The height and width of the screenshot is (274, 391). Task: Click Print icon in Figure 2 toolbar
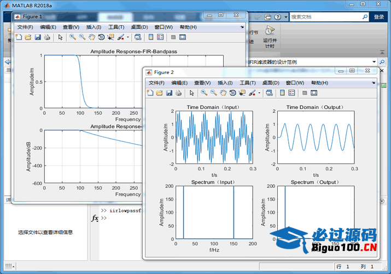(x=178, y=93)
